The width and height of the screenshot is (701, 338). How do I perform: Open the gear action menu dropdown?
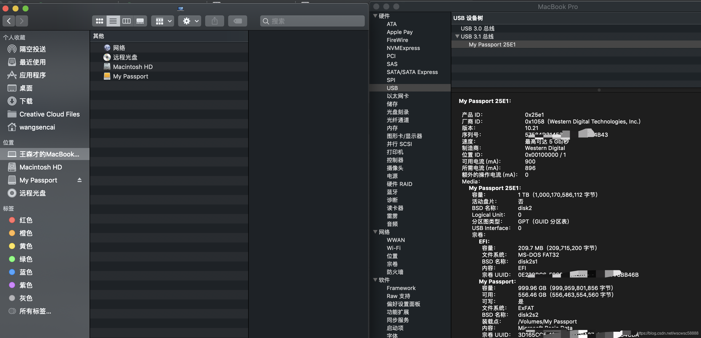point(190,21)
